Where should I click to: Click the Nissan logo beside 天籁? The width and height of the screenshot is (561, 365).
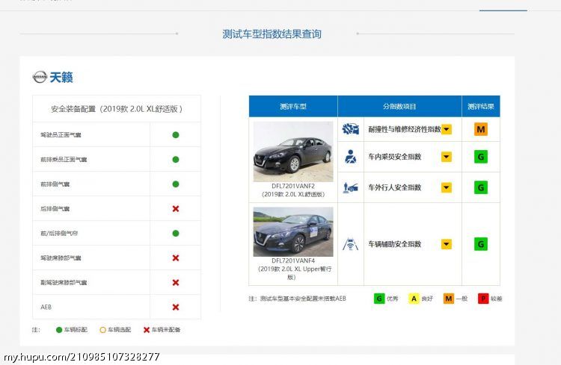click(40, 77)
